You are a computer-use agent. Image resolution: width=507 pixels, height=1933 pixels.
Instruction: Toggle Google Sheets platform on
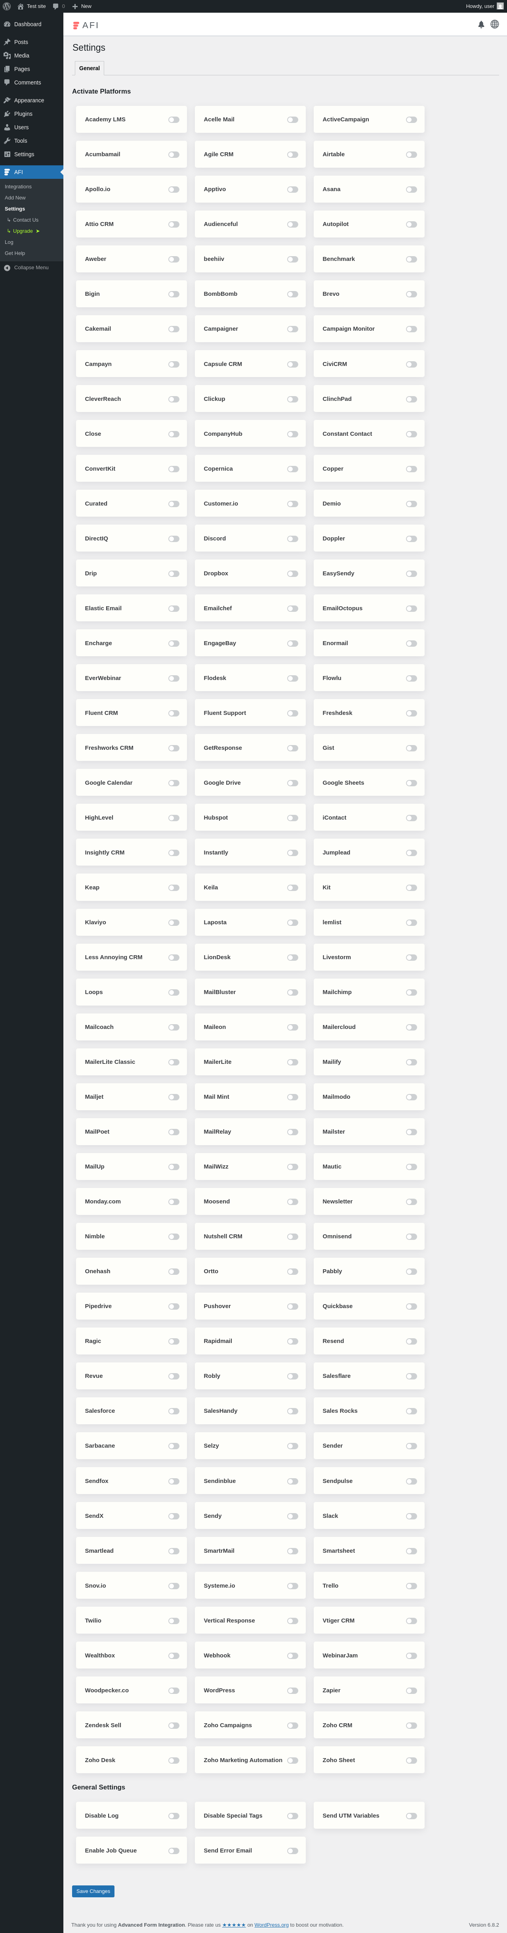point(411,784)
